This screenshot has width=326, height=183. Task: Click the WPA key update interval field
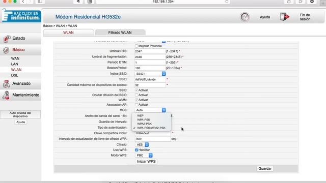(153, 139)
